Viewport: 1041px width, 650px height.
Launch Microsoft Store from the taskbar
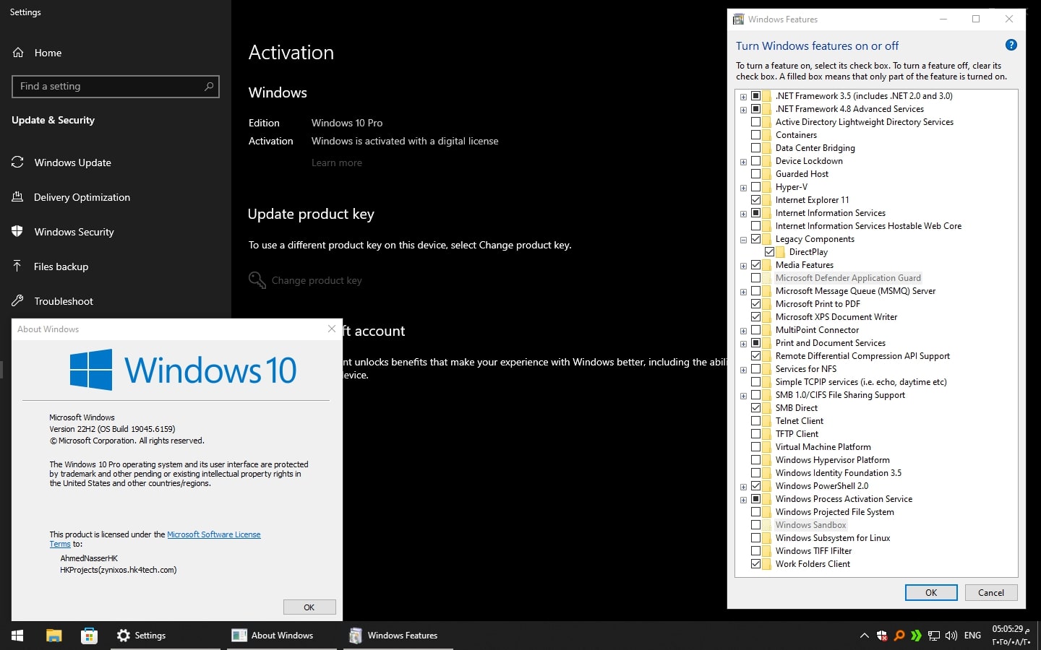point(89,636)
